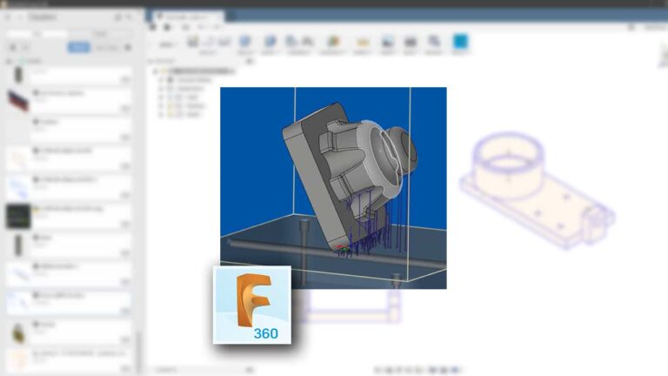Open the user account menu top right
Image resolution: width=668 pixels, height=376 pixels.
point(655,27)
